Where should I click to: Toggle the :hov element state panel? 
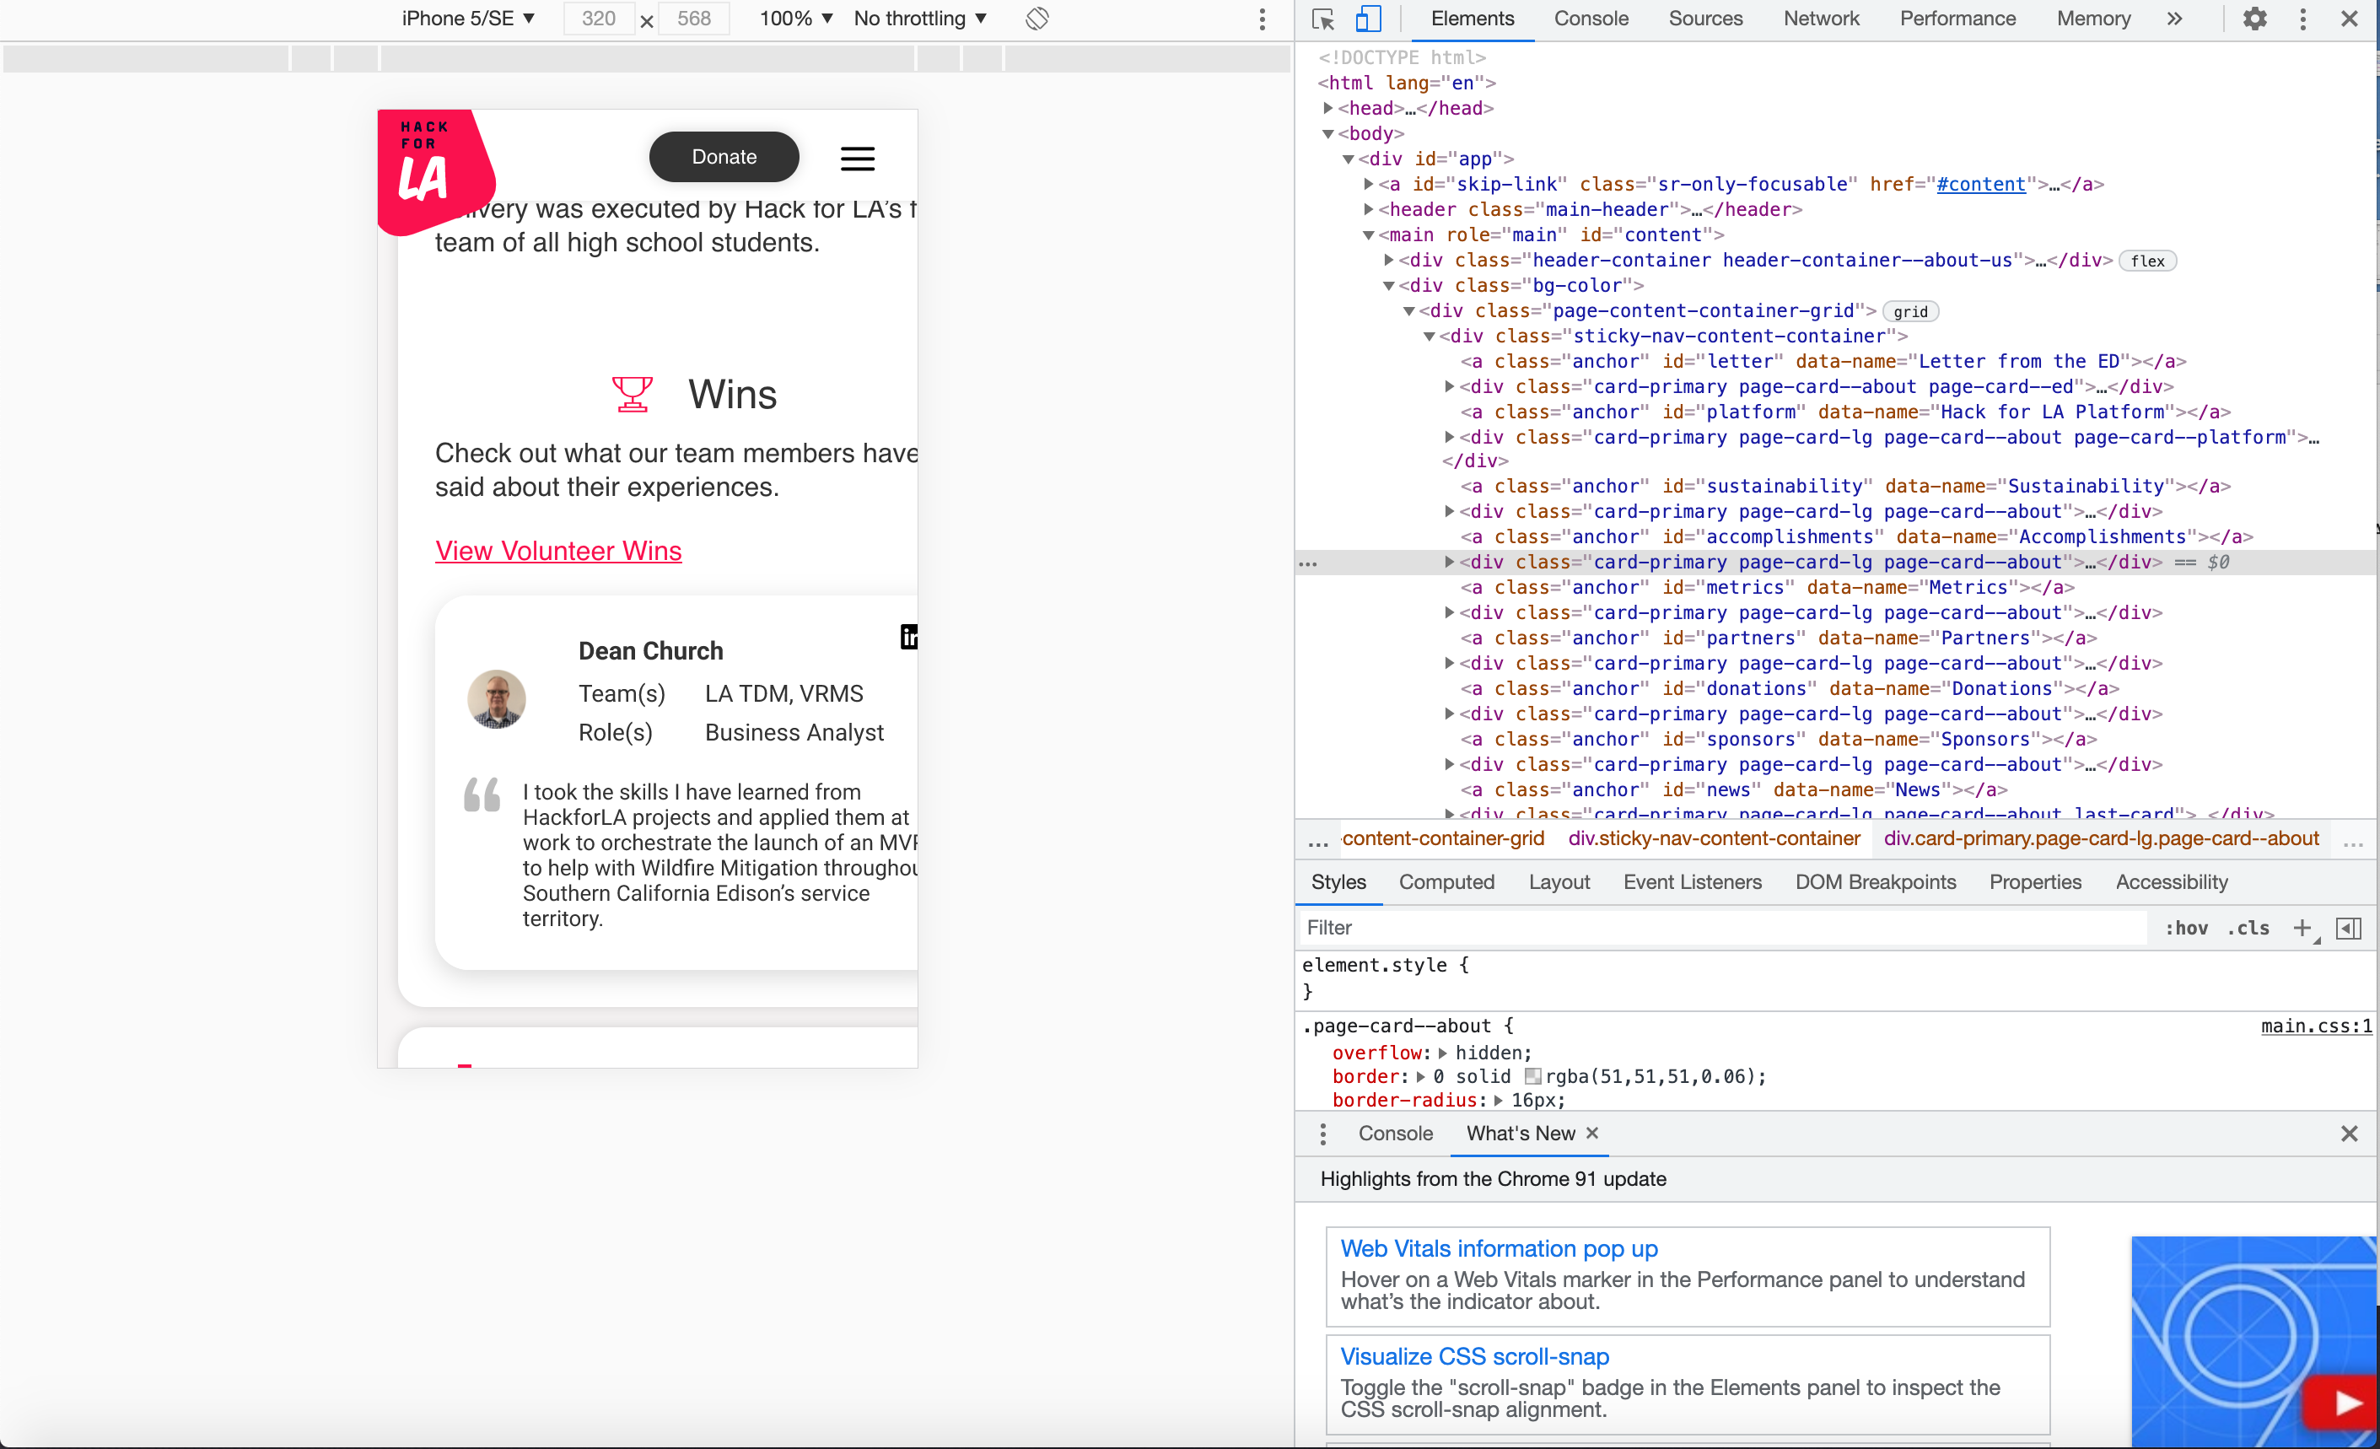[2186, 928]
